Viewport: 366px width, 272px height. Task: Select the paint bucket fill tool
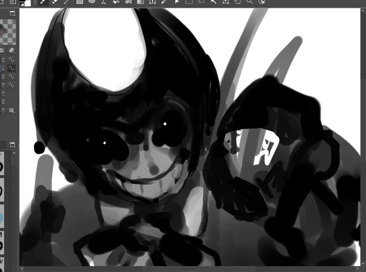(x=116, y=2)
